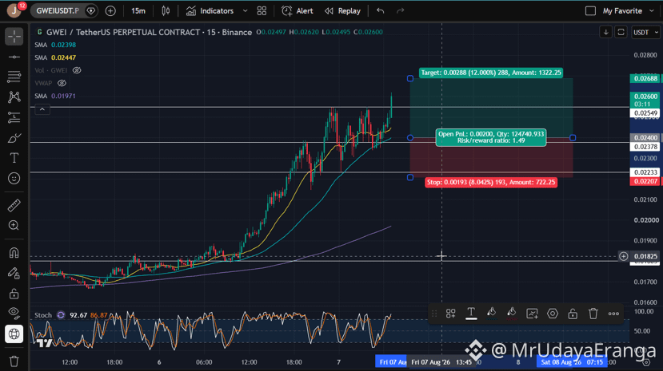Collapse the indicator legend chevron

[42, 109]
